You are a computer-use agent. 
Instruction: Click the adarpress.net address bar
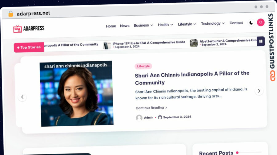click(33, 13)
